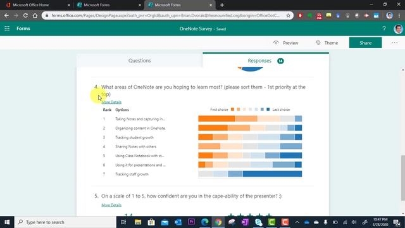Image resolution: width=405 pixels, height=228 pixels.
Task: Open orange Camtasia recorder icon on taskbar
Action: [x=285, y=222]
